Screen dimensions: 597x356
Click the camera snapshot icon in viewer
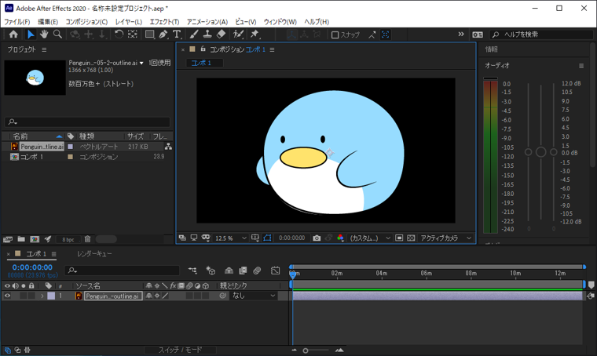pos(317,238)
